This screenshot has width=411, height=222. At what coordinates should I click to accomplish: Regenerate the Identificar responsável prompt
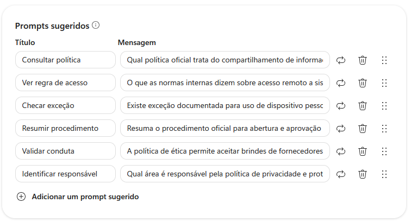[x=341, y=174]
